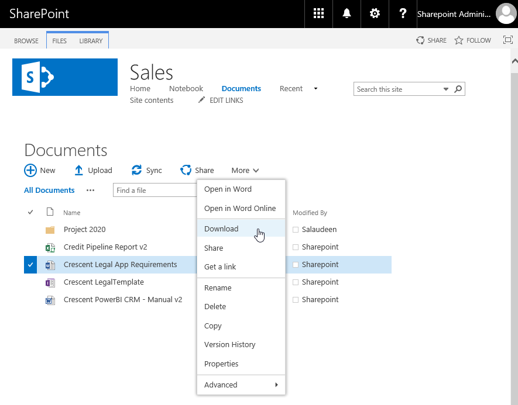Expand the Advanced submenu

point(221,385)
